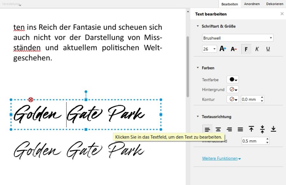
Task: Align text to vertical middle
Action: click(x=262, y=129)
